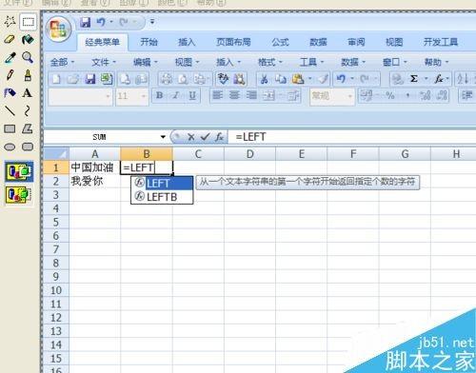Open the 工具 classic menu dropdown

(x=311, y=62)
